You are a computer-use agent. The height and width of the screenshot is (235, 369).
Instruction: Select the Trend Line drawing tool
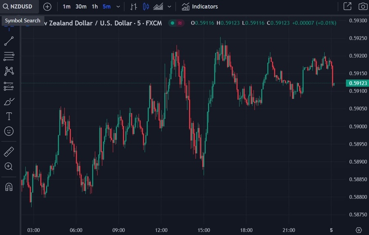click(9, 41)
